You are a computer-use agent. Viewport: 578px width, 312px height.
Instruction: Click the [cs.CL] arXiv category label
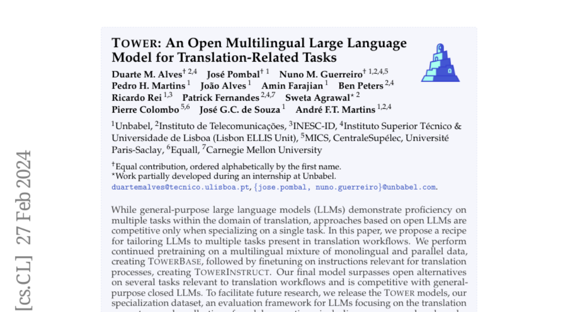pos(24,280)
